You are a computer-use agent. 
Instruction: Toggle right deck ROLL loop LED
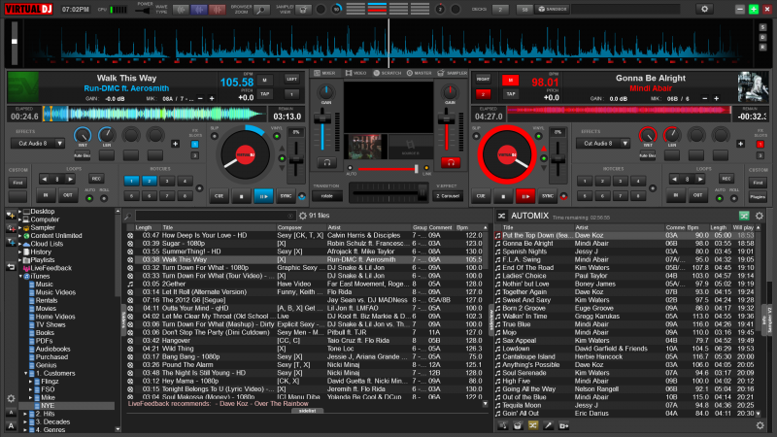tap(734, 199)
